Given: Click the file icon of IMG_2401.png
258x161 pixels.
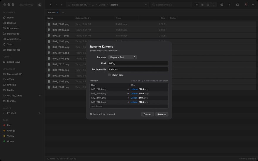Looking at the screenshot, I should point(49,87).
